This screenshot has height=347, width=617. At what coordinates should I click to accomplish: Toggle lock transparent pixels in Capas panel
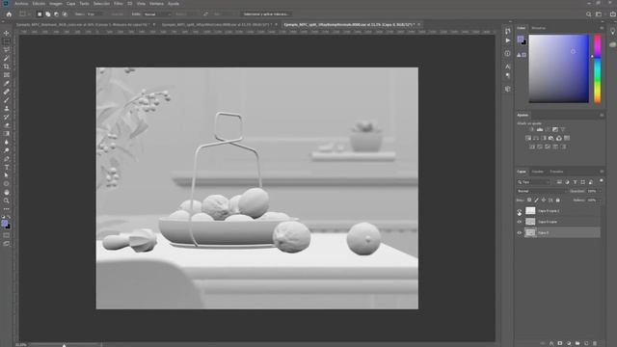point(529,200)
